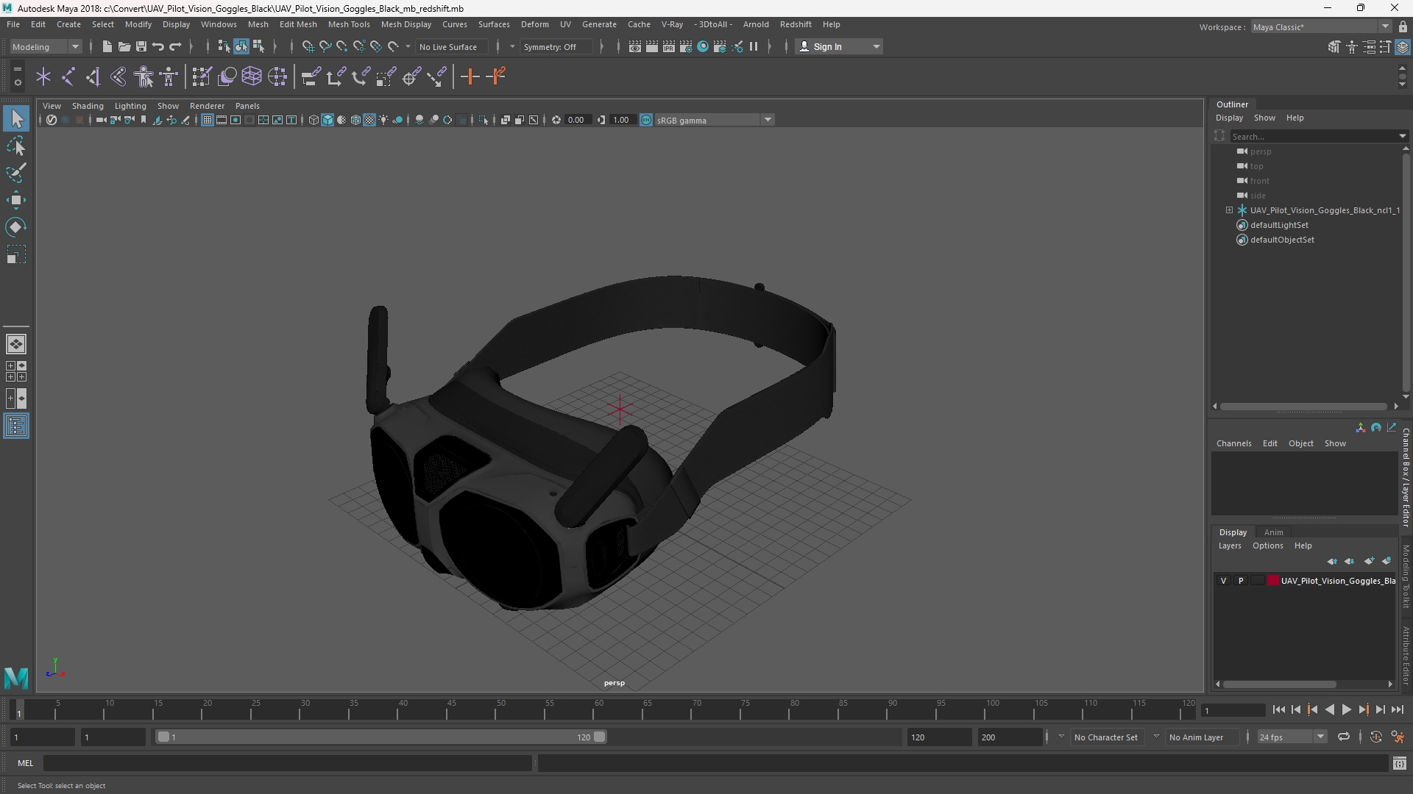The height and width of the screenshot is (794, 1413).
Task: Undo the last action
Action: (158, 46)
